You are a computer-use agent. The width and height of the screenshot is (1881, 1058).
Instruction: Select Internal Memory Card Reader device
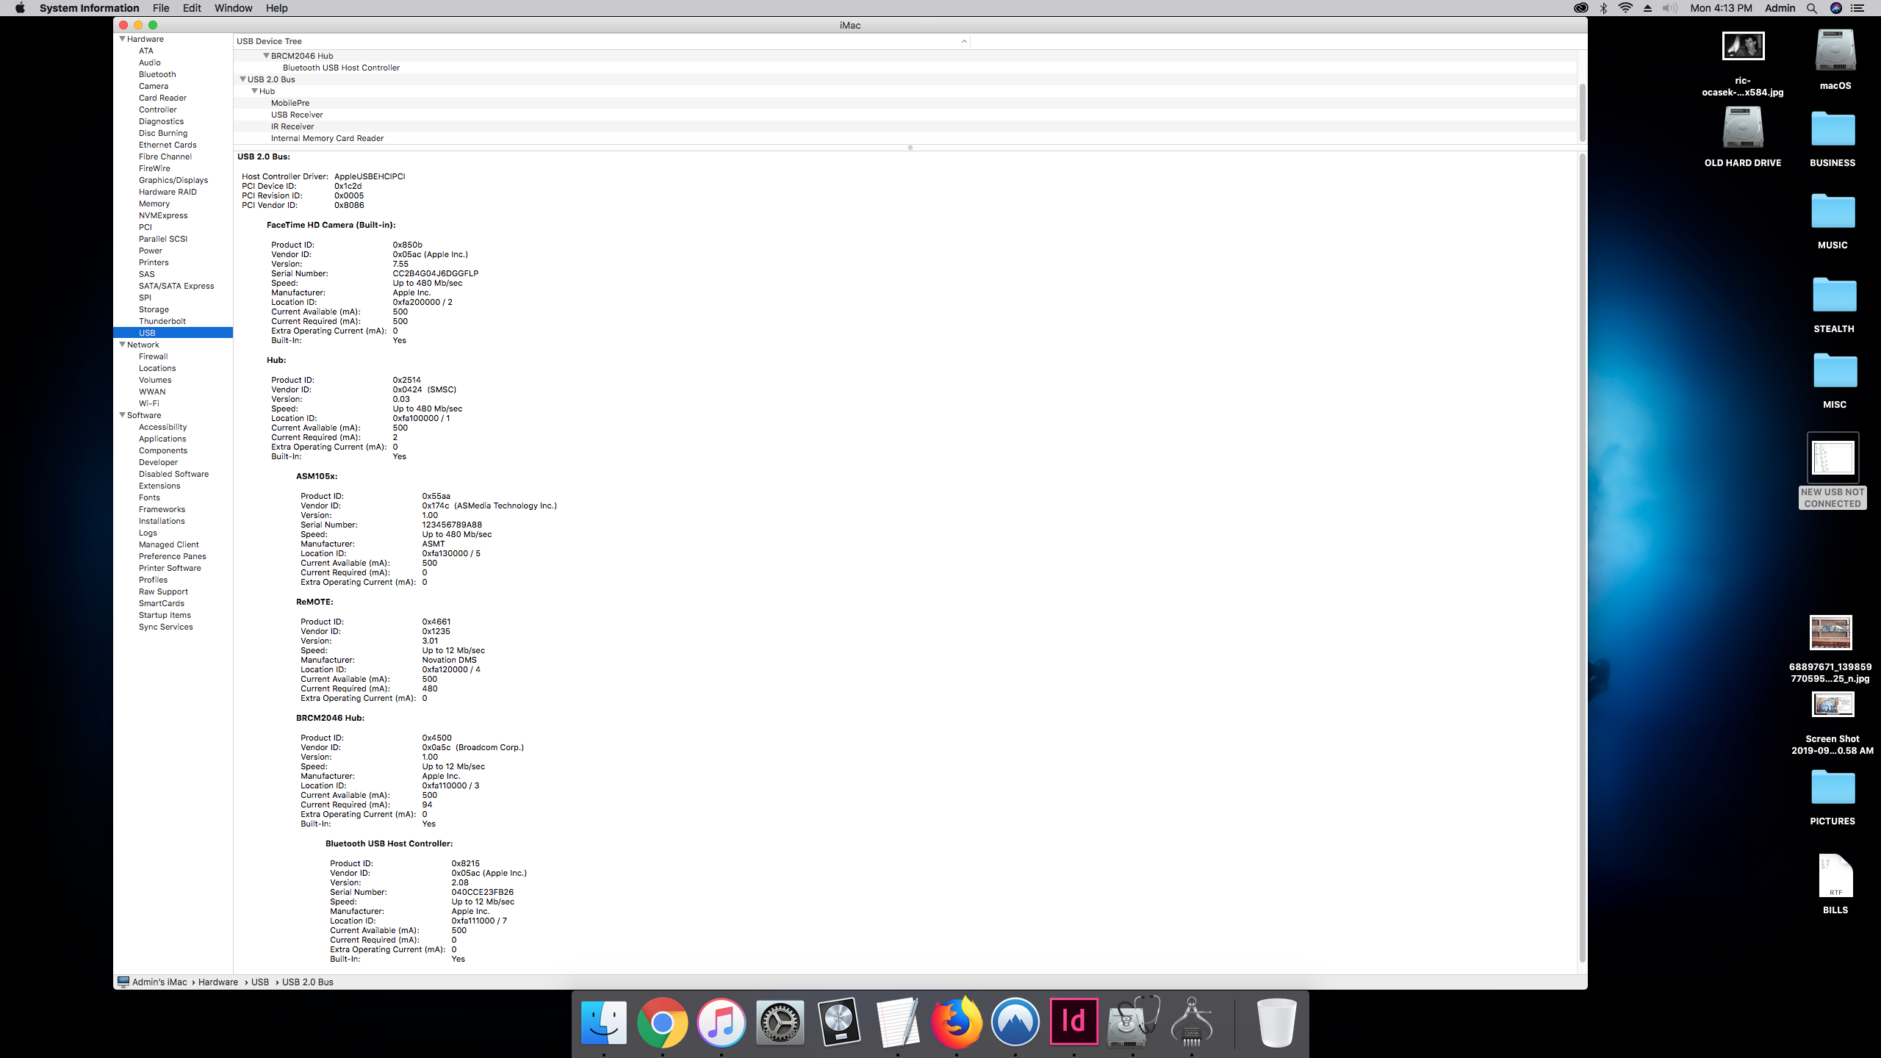[327, 138]
